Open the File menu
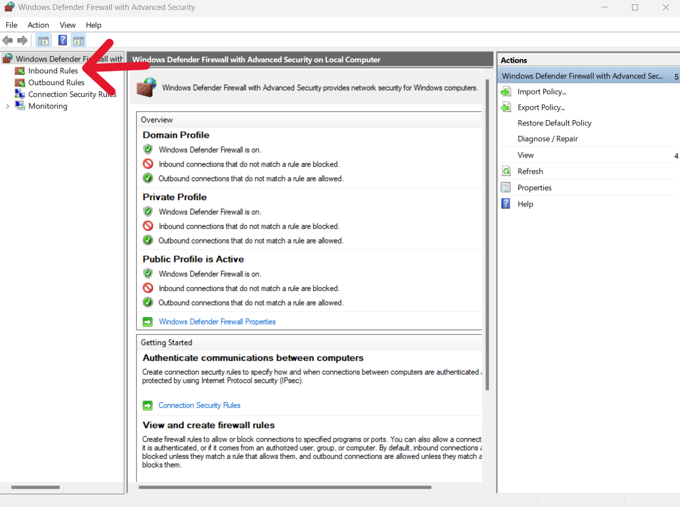Screen dimensions: 680x507 coord(11,25)
